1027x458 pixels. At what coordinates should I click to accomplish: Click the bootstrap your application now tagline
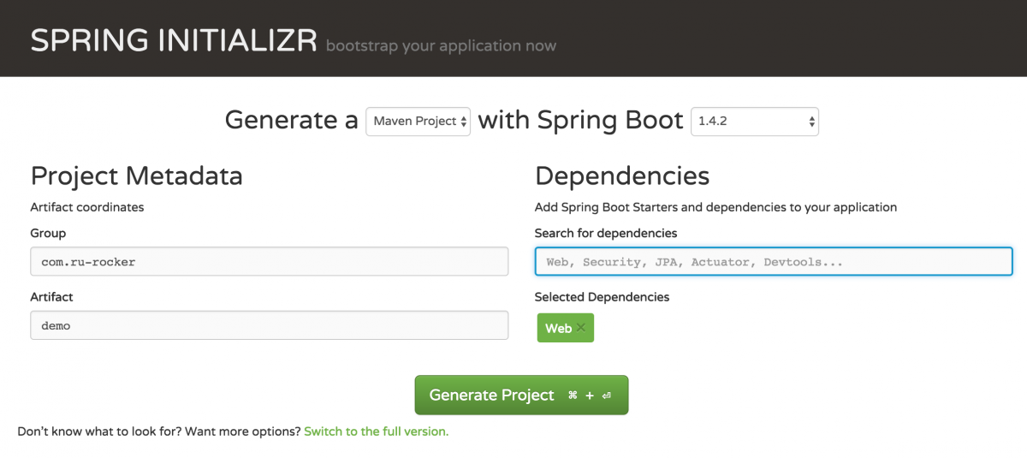coord(441,45)
